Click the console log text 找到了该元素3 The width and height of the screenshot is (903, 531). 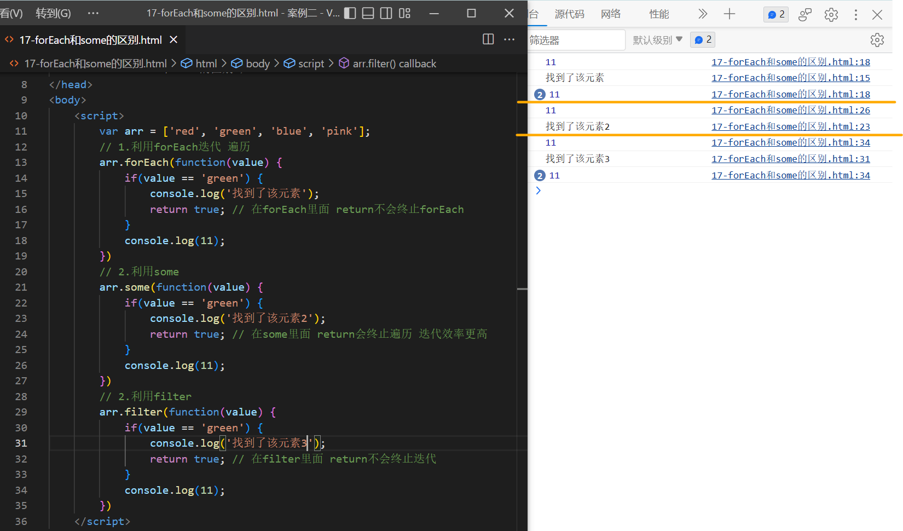pos(577,159)
